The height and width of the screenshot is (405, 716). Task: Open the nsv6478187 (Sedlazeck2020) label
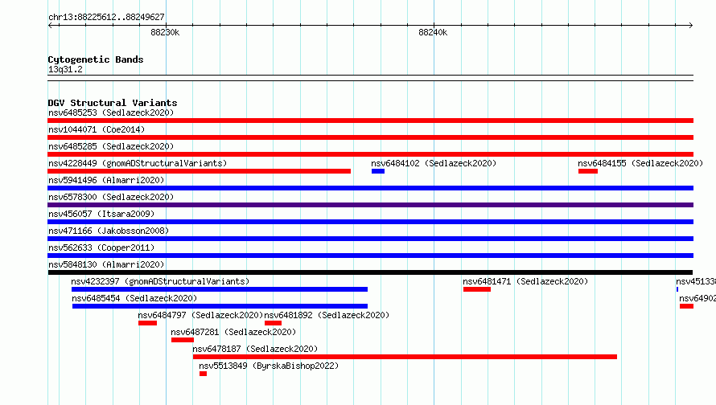point(255,349)
